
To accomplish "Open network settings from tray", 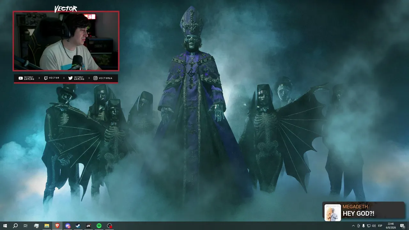I will pyautogui.click(x=368, y=226).
